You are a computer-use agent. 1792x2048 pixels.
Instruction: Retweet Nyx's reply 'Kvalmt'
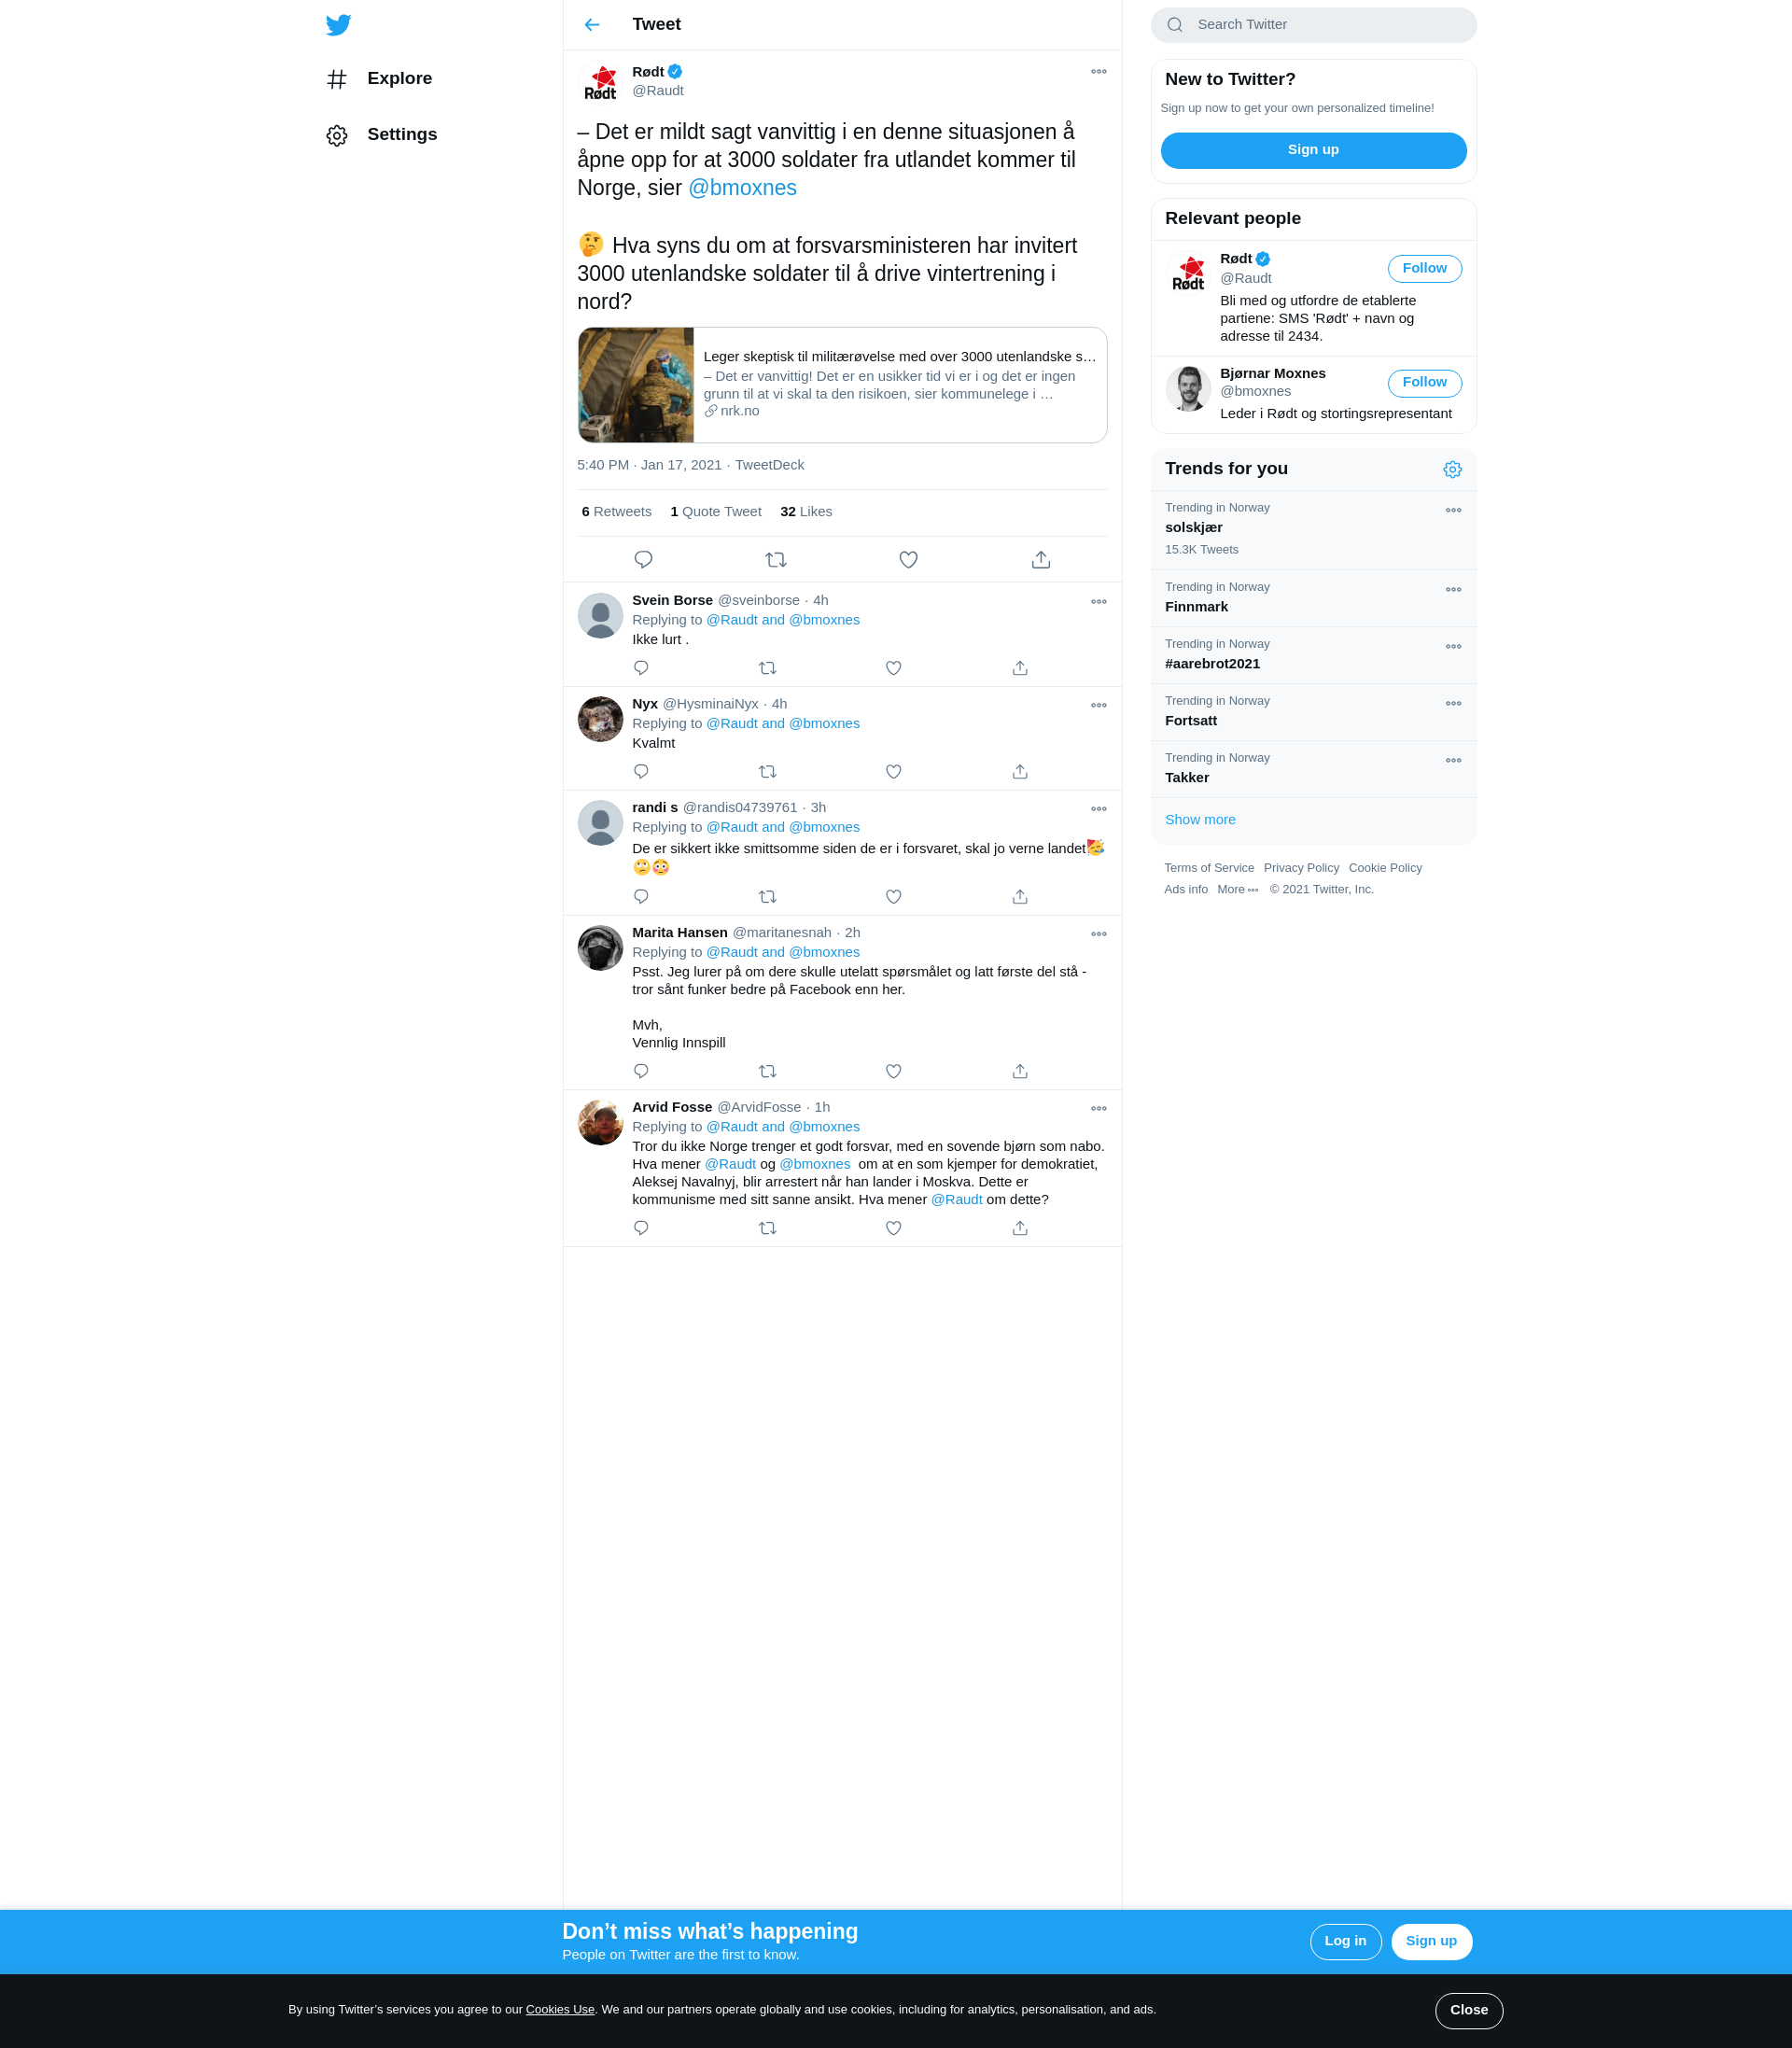(x=768, y=772)
